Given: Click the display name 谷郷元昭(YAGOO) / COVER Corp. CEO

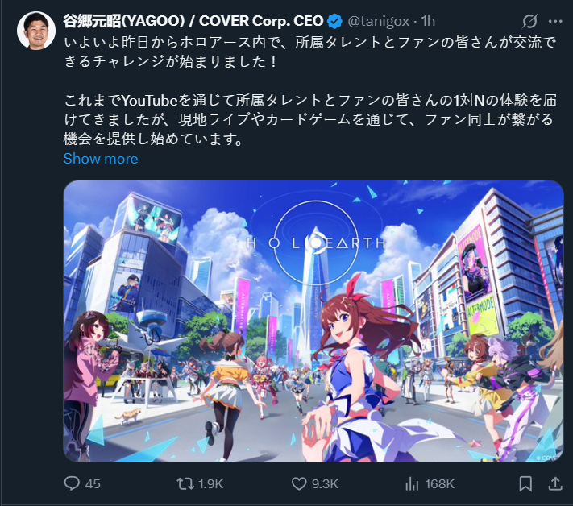Looking at the screenshot, I should point(193,21).
